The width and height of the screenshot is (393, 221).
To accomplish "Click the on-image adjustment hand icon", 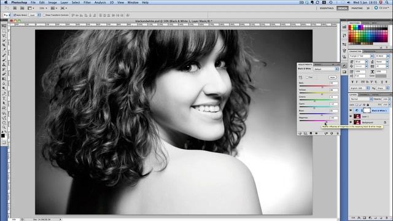I will (300, 77).
